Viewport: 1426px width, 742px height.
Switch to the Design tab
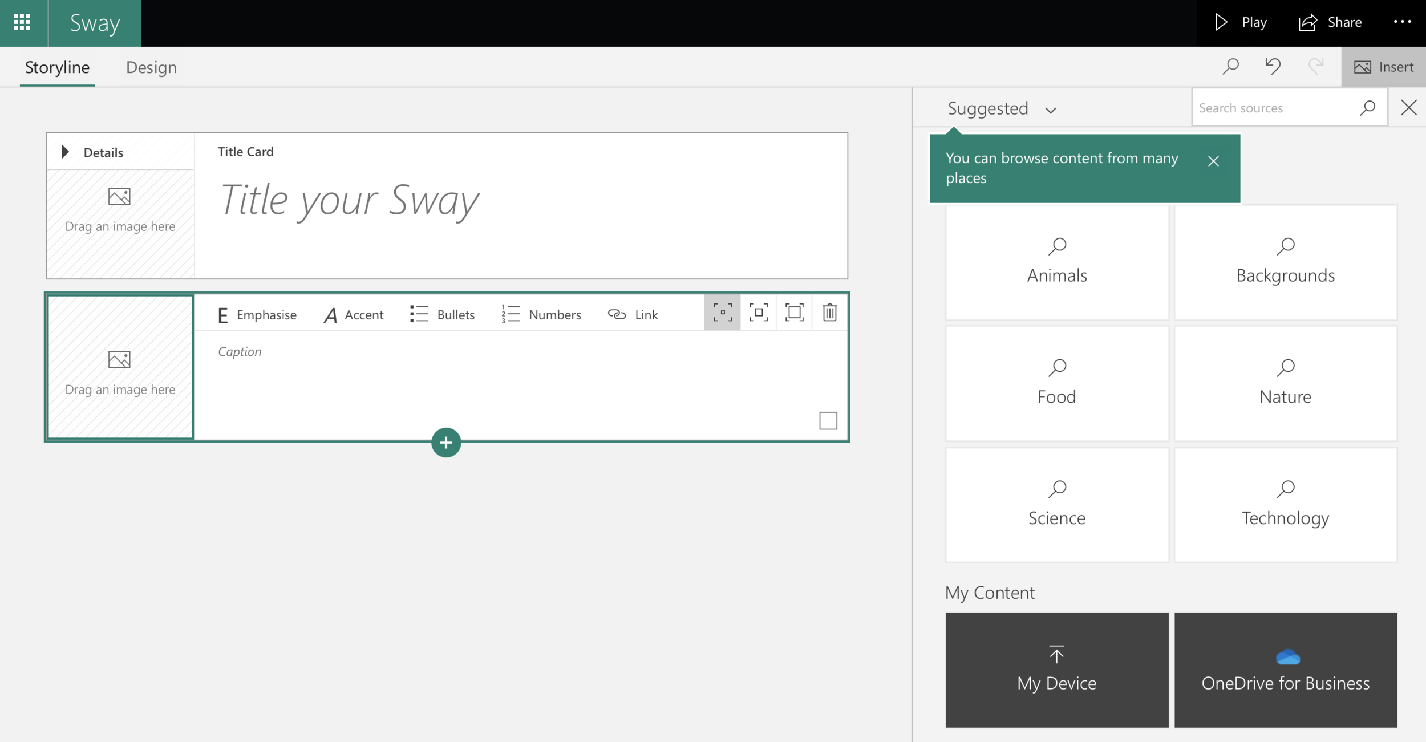[x=151, y=67]
